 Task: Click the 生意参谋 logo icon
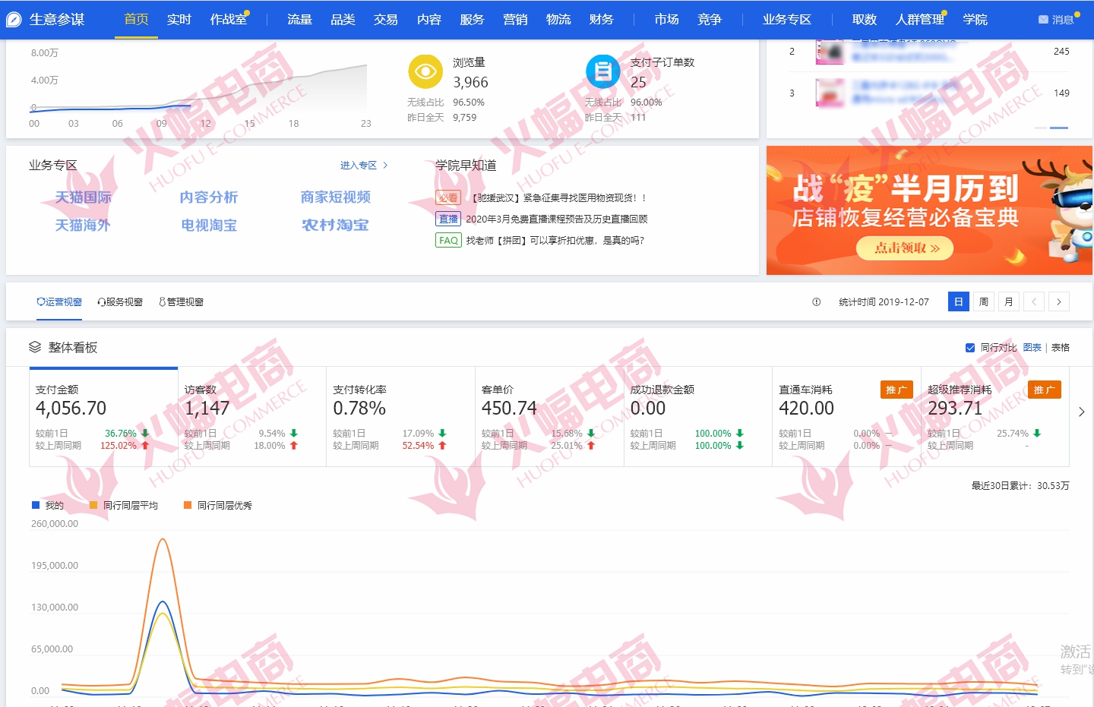click(14, 19)
